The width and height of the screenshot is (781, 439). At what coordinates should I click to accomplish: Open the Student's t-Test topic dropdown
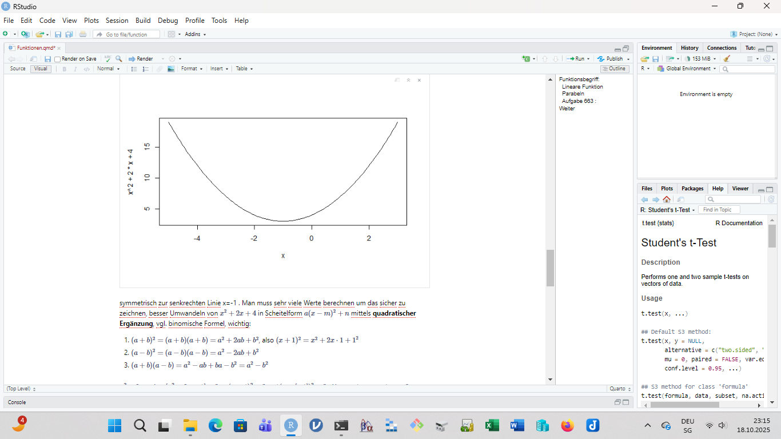668,210
